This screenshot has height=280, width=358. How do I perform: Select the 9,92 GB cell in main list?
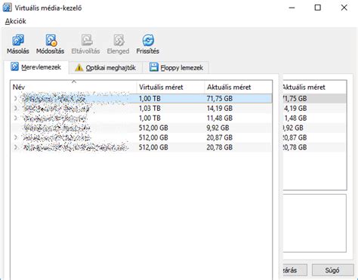coord(218,128)
